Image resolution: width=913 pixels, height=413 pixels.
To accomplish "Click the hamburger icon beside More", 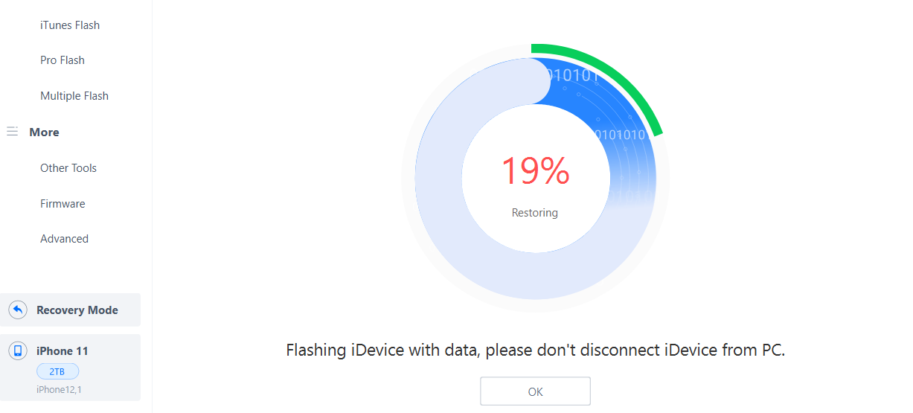I will [12, 132].
